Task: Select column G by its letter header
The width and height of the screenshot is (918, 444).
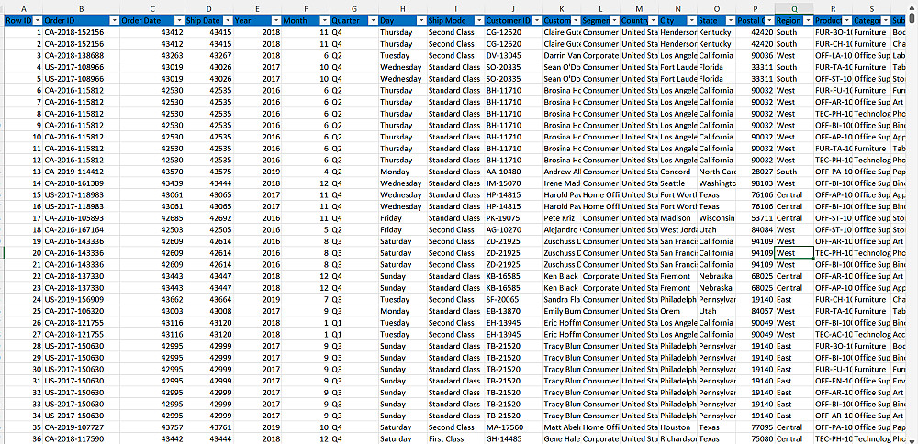Action: point(353,9)
